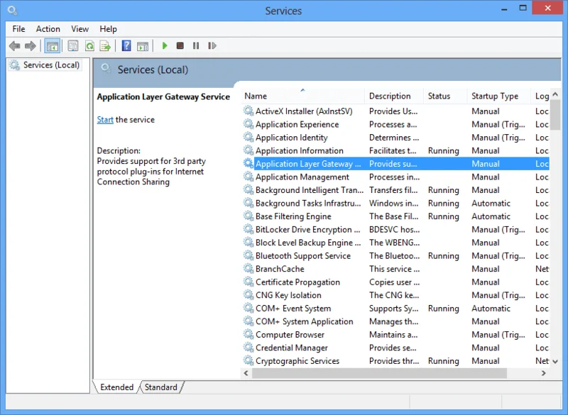Select COM+ Event System service
Image resolution: width=568 pixels, height=415 pixels.
point(395,309)
